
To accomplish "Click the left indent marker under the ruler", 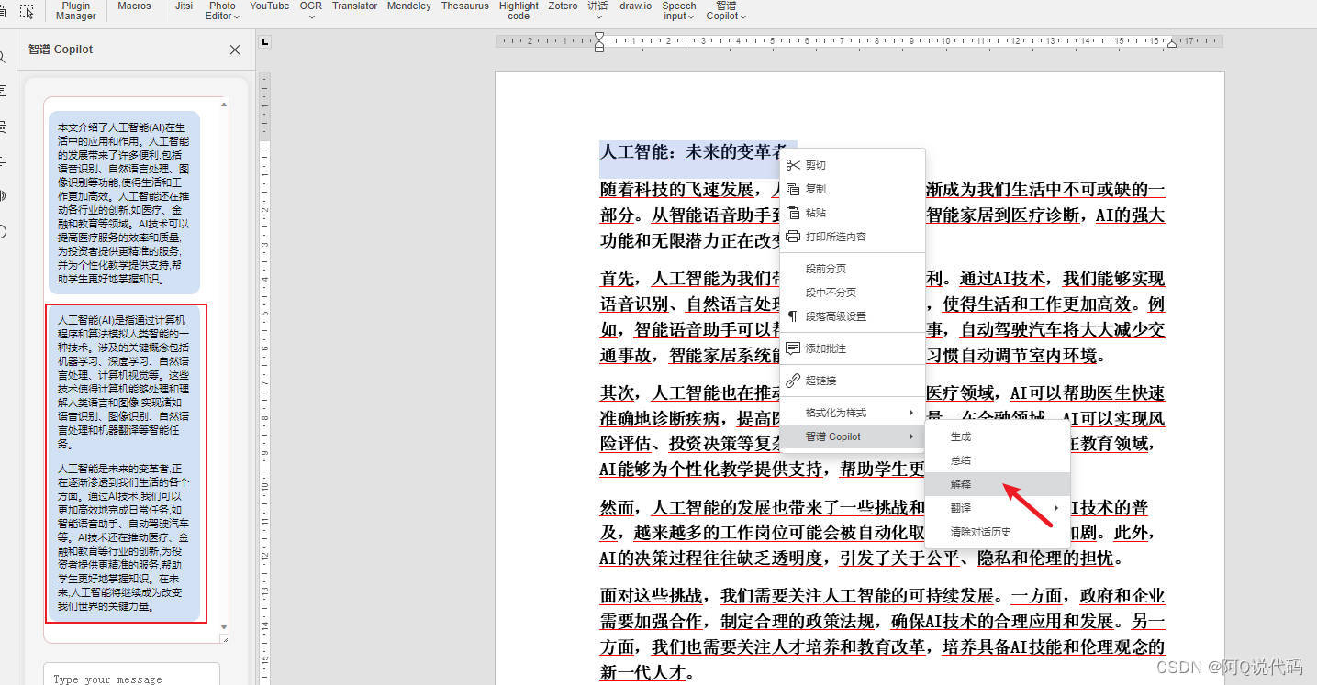I will (599, 48).
